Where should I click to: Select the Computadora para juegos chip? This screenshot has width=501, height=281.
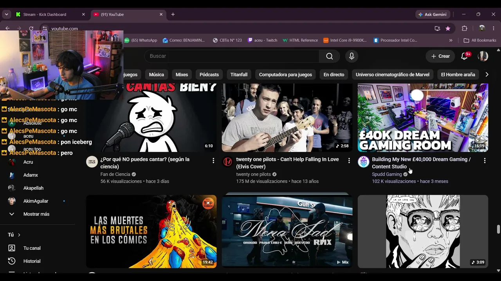click(285, 75)
